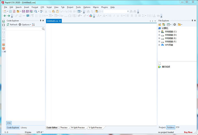
Task: Pin the File Explorer panel
Action: (x=192, y=20)
